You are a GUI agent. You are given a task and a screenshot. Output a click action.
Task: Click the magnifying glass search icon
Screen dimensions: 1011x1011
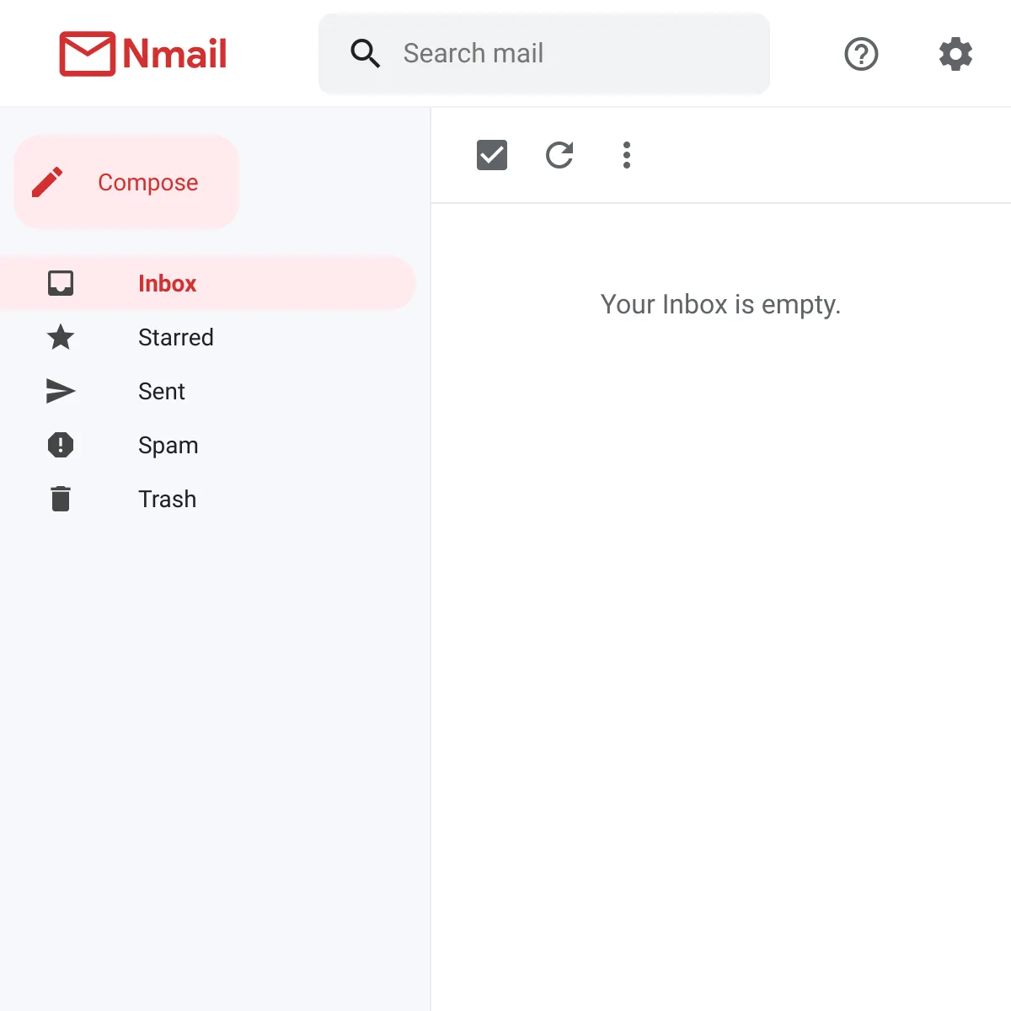point(365,54)
